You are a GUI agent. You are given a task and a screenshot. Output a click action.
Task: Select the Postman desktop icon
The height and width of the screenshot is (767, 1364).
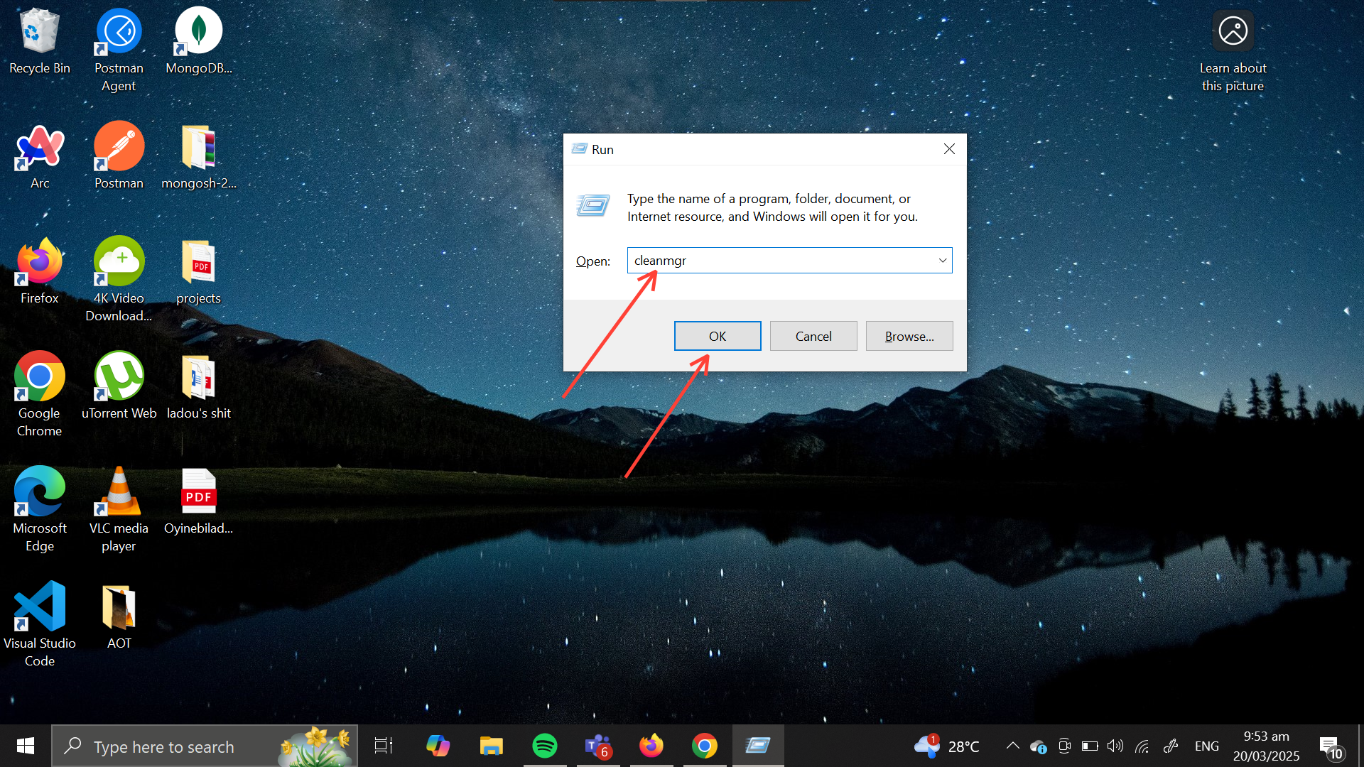pyautogui.click(x=119, y=155)
